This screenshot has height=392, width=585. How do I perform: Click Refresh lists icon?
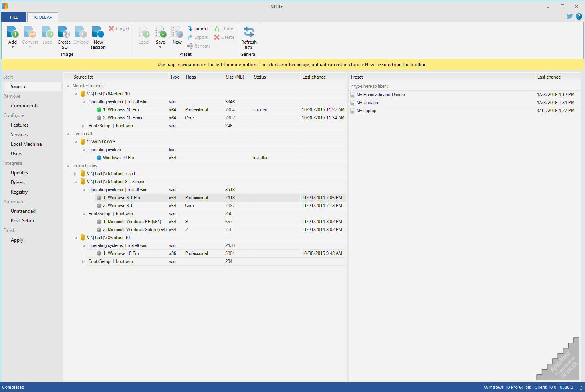point(249,32)
